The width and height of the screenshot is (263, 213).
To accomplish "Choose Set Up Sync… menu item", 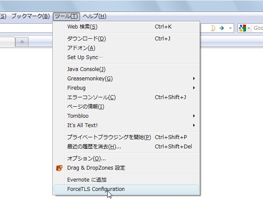I will point(126,57).
